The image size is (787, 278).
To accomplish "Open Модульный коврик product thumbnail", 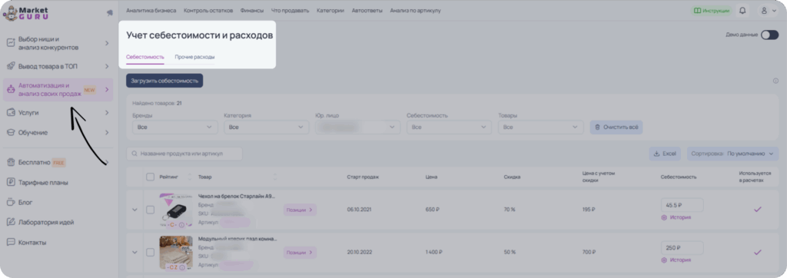I will [176, 253].
